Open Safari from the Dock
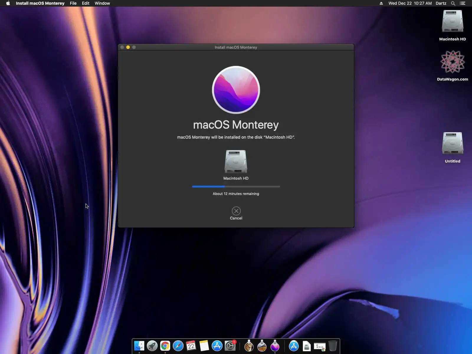This screenshot has width=472, height=354. coord(178,346)
